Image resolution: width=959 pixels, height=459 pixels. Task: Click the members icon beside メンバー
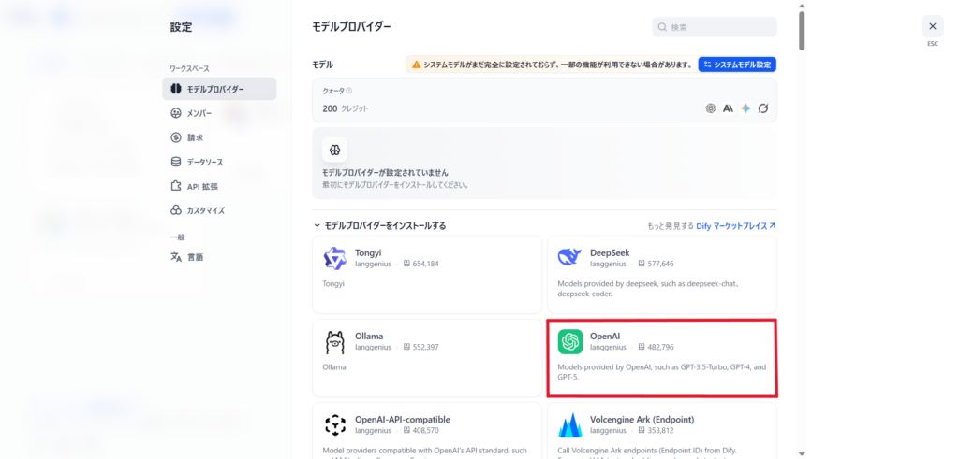click(175, 113)
